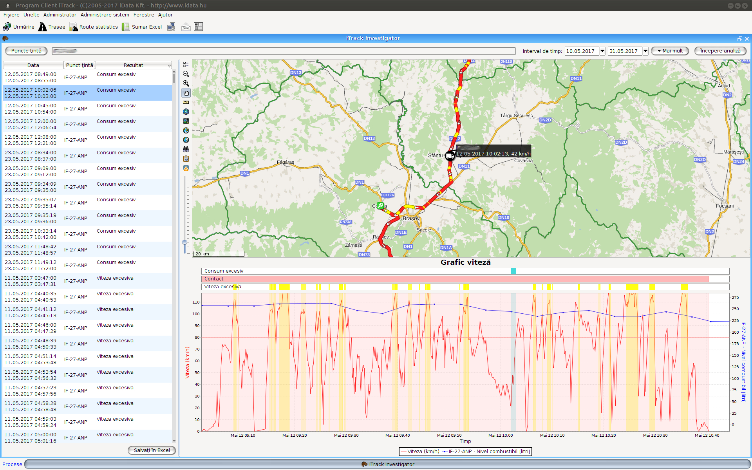The image size is (752, 470).
Task: Click the Începere analiză button
Action: point(720,51)
